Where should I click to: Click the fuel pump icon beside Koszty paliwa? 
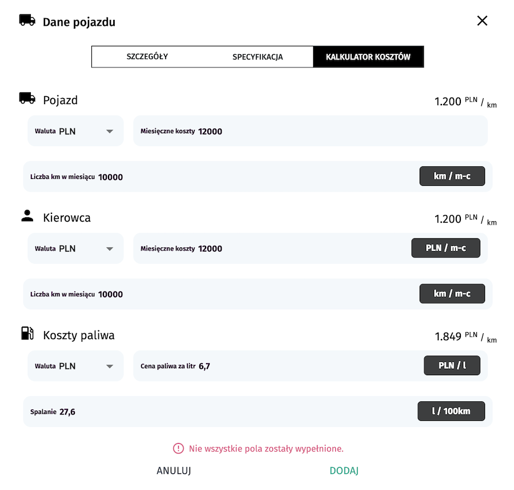(x=27, y=333)
